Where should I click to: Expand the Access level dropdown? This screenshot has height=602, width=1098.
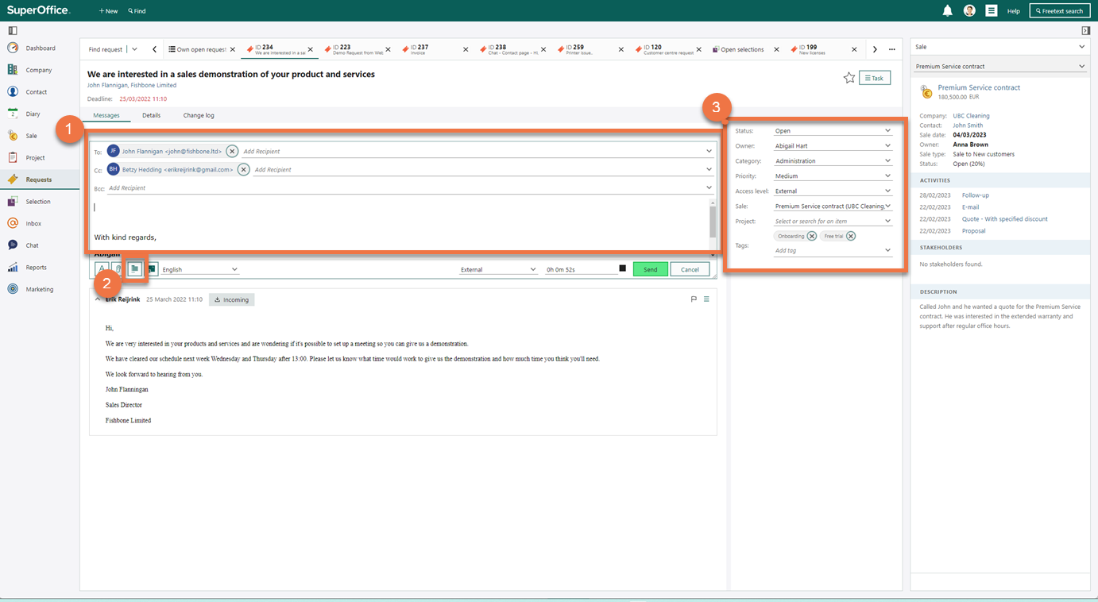pyautogui.click(x=887, y=191)
